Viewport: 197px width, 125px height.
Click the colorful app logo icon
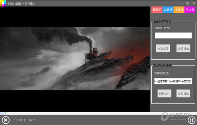[x=3, y=3]
